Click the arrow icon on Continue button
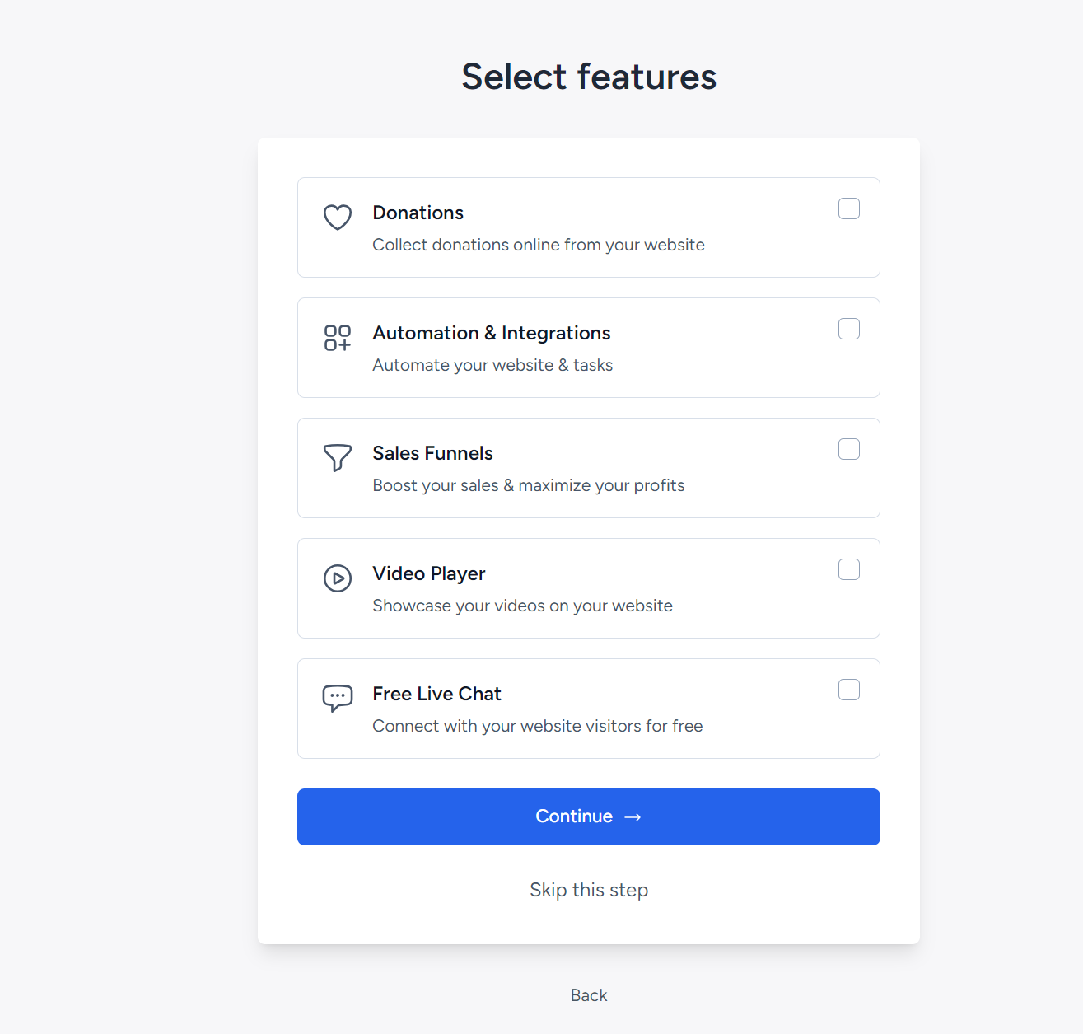 [633, 817]
